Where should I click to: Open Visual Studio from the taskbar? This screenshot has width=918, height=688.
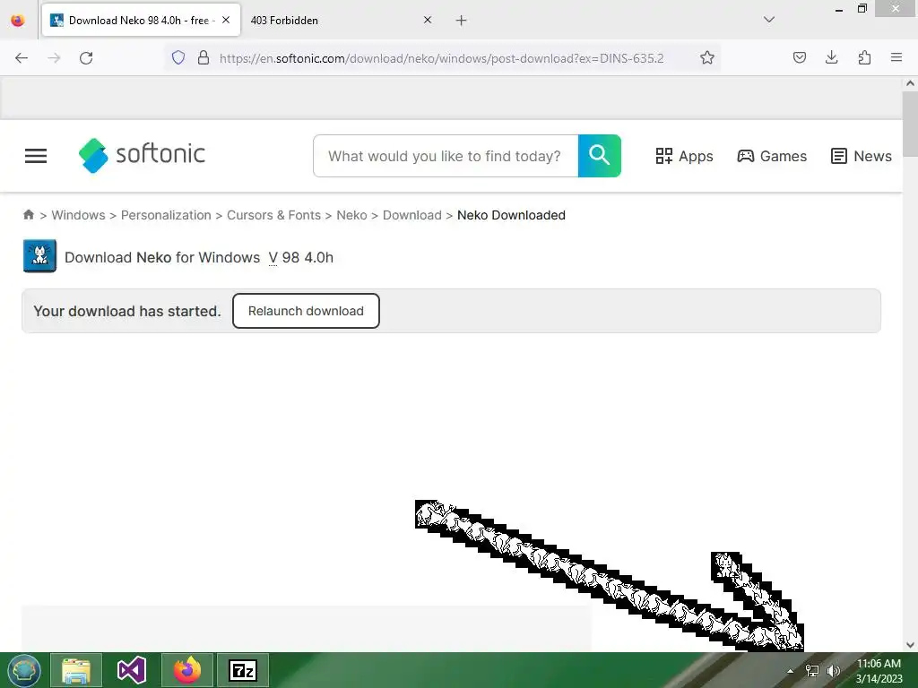coord(131,670)
